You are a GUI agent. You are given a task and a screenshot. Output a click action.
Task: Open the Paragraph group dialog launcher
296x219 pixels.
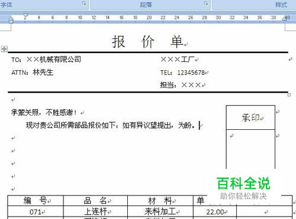point(206,4)
